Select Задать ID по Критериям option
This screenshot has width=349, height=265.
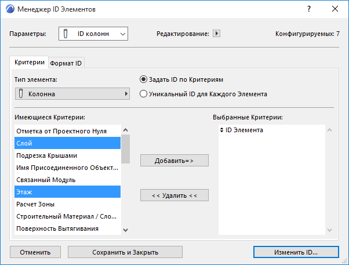[x=144, y=79]
